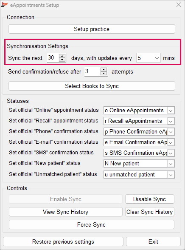This screenshot has width=185, height=250.
Task: Expand the Recall appointment status dropdown
Action: tap(171, 121)
